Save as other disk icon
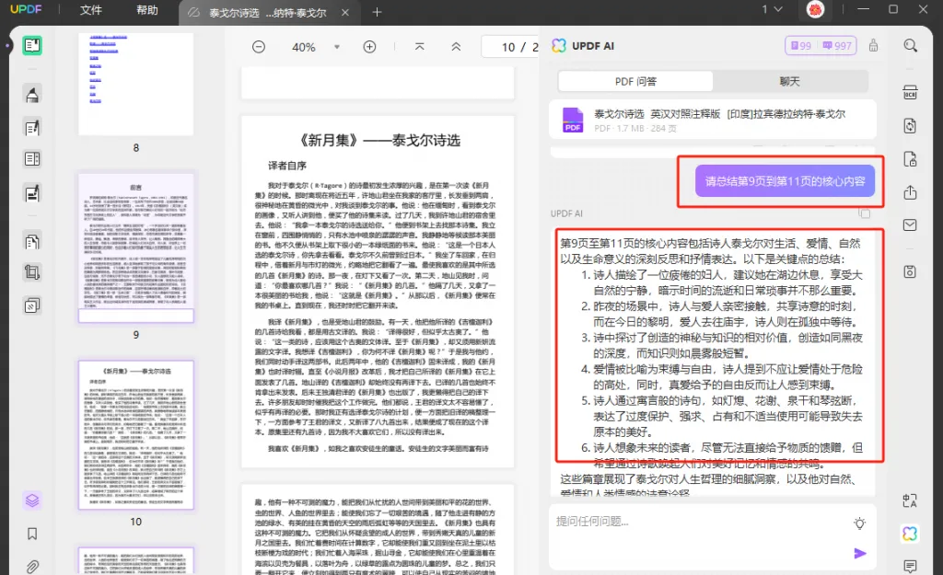 tap(910, 271)
